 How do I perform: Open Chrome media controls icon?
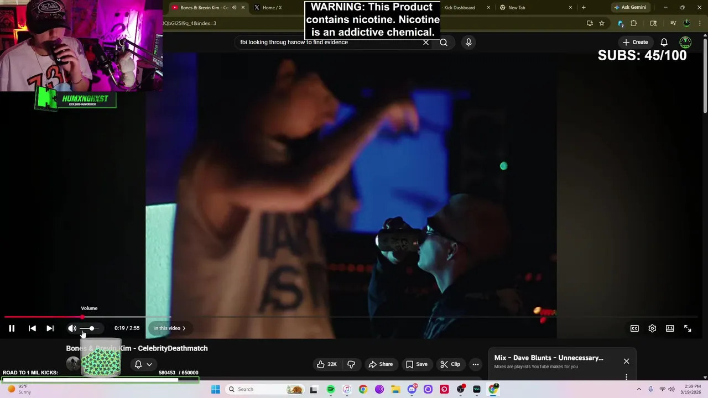(x=673, y=23)
